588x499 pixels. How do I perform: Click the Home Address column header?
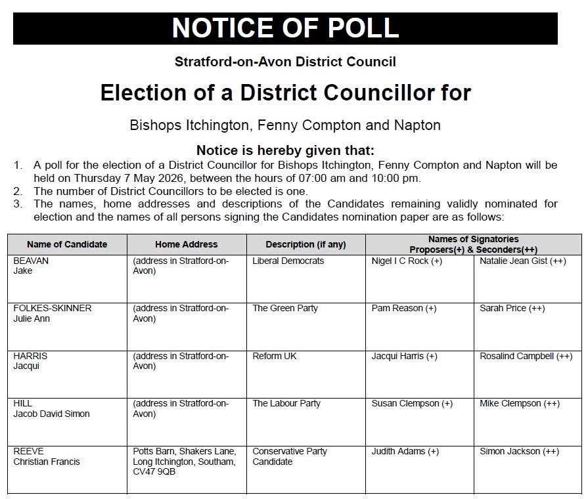tap(186, 244)
